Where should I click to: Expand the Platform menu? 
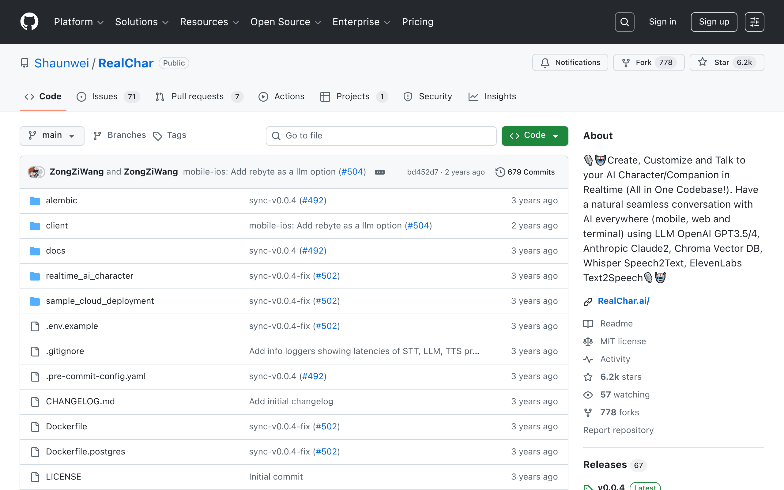point(78,22)
